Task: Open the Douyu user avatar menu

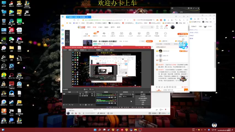Action: click(x=173, y=27)
